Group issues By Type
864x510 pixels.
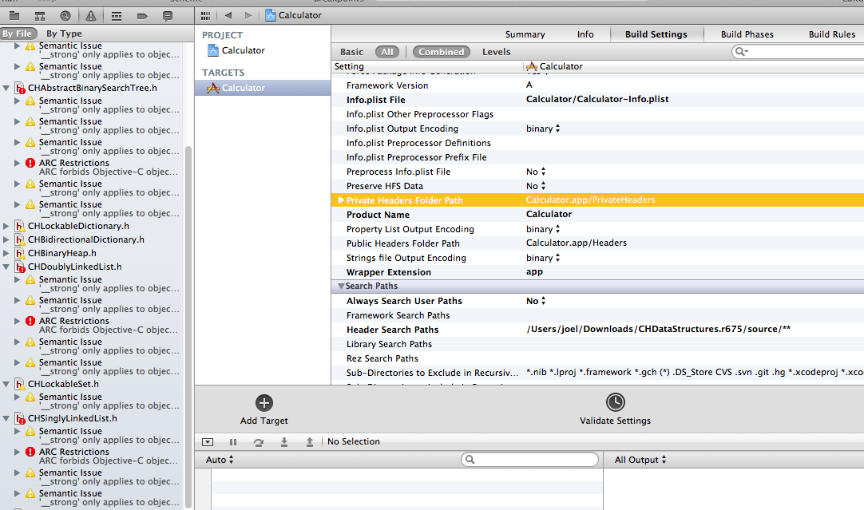(64, 34)
